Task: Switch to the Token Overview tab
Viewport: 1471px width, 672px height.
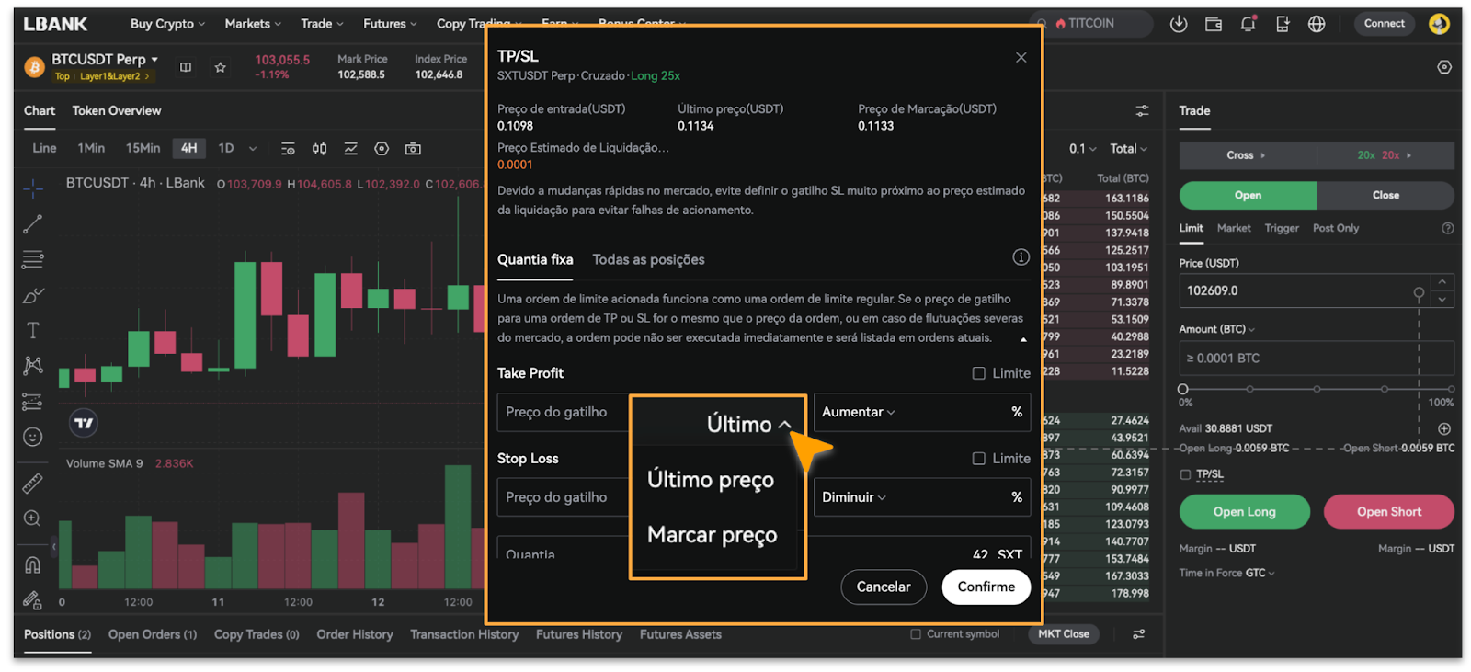Action: tap(117, 110)
